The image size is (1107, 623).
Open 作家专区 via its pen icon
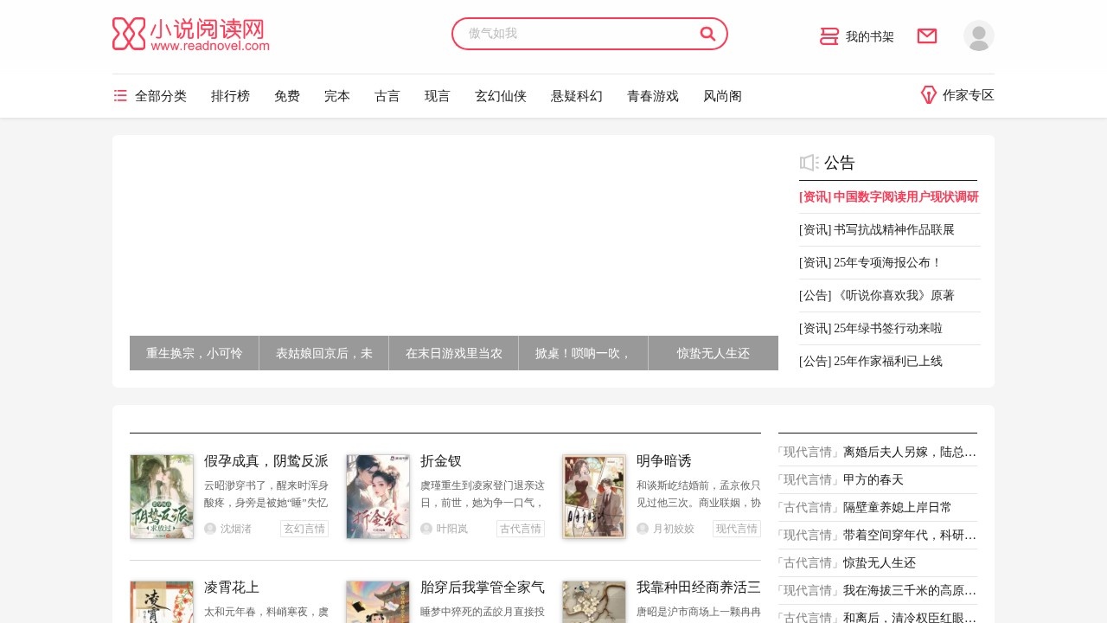click(929, 95)
